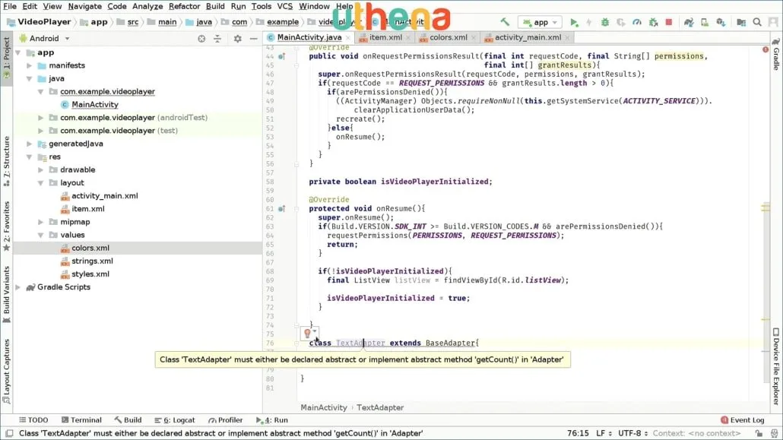The height and width of the screenshot is (440, 783).
Task: Click Attach debugger to Android process icon
Action: 653,22
